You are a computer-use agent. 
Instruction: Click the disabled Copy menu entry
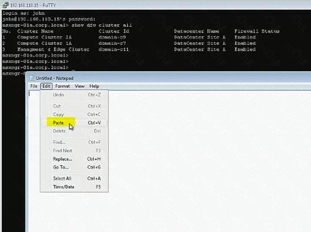click(58, 114)
